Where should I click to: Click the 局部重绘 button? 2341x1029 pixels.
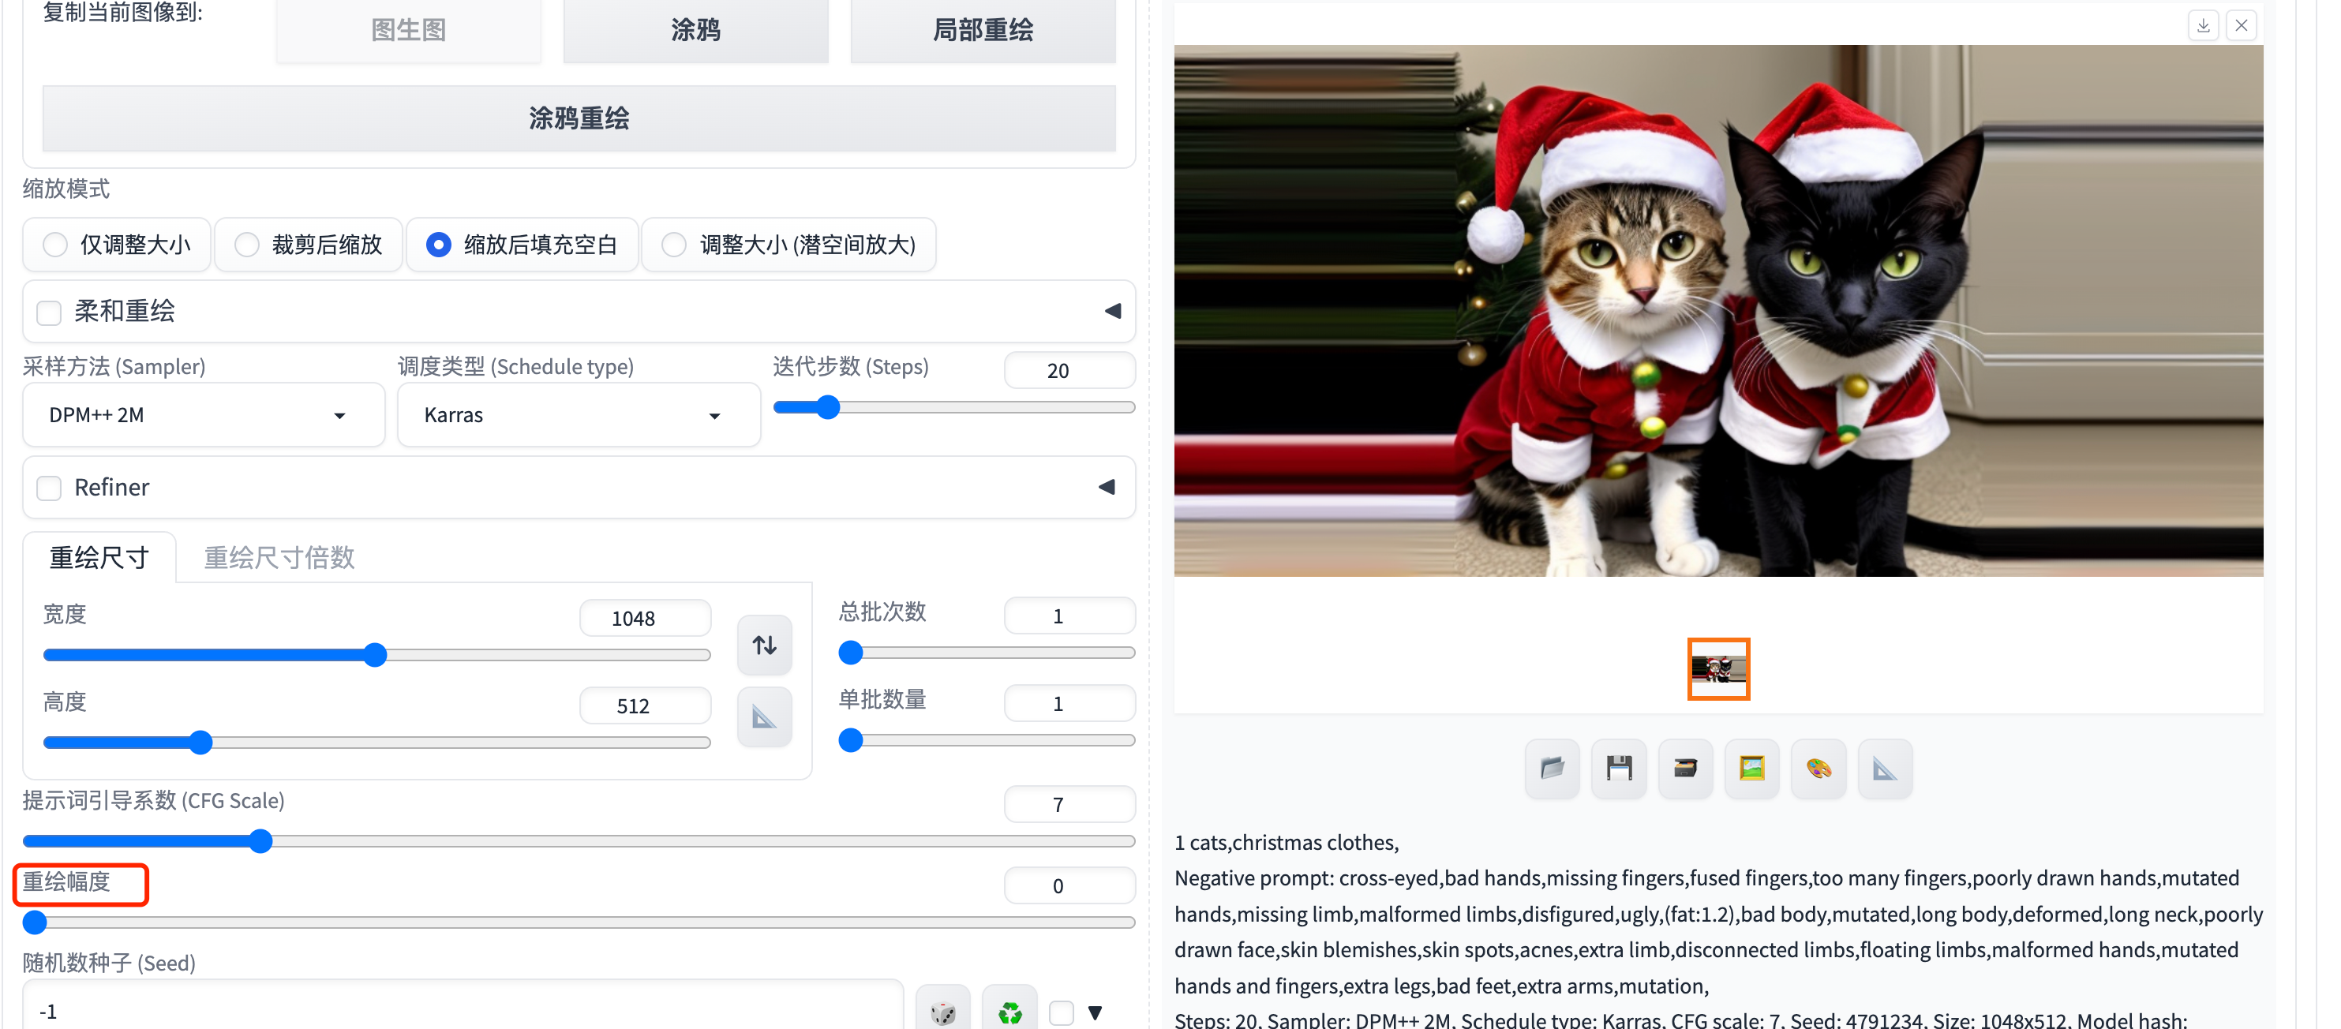983,30
